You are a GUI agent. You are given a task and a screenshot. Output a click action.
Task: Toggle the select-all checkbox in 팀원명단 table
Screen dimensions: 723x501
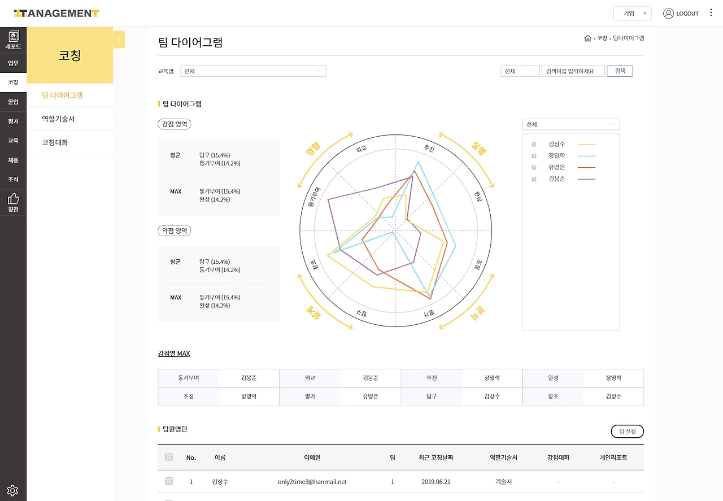[x=168, y=458]
